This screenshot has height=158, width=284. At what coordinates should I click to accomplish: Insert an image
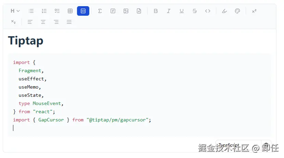(126, 11)
